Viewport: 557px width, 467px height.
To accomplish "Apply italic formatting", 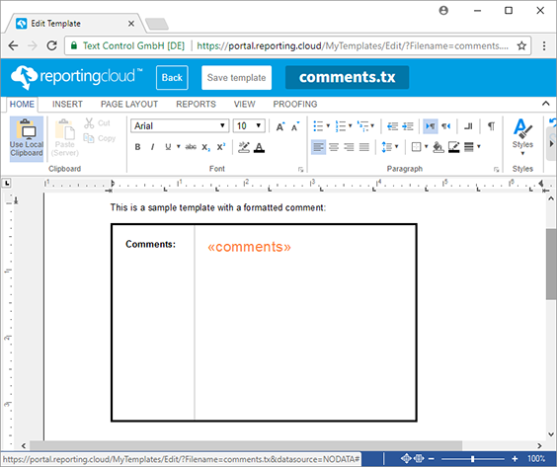I will pos(152,147).
